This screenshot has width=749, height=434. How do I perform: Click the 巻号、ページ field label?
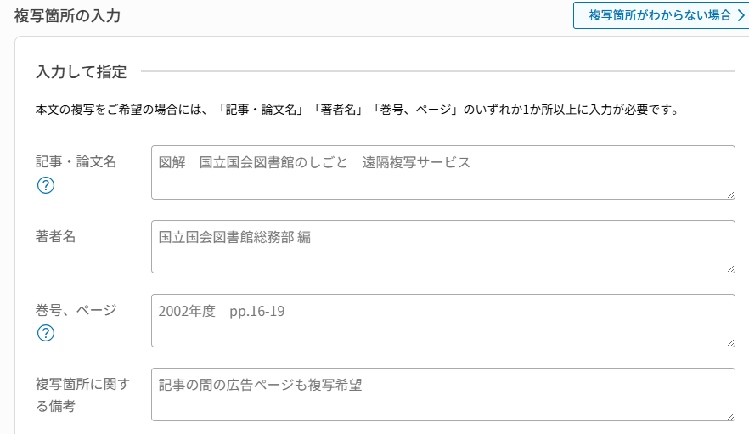tap(76, 310)
